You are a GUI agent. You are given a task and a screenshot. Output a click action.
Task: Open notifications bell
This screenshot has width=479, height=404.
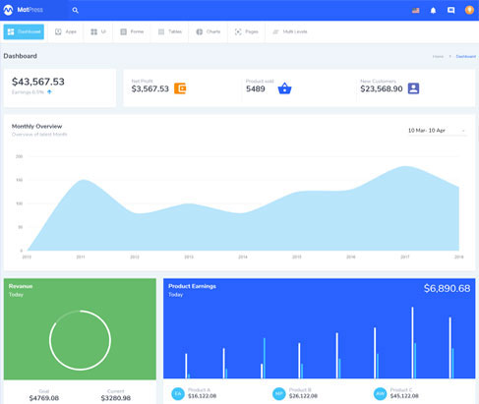433,10
